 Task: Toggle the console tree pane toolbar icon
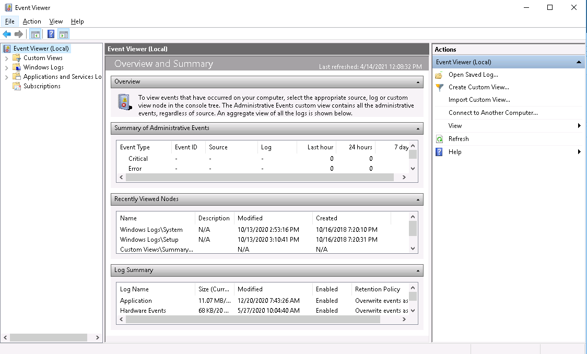point(35,34)
